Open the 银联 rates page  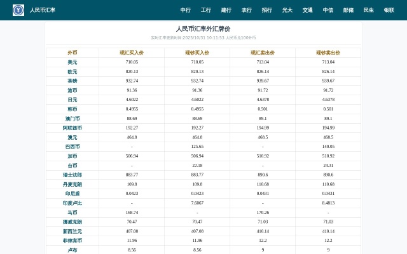point(389,10)
